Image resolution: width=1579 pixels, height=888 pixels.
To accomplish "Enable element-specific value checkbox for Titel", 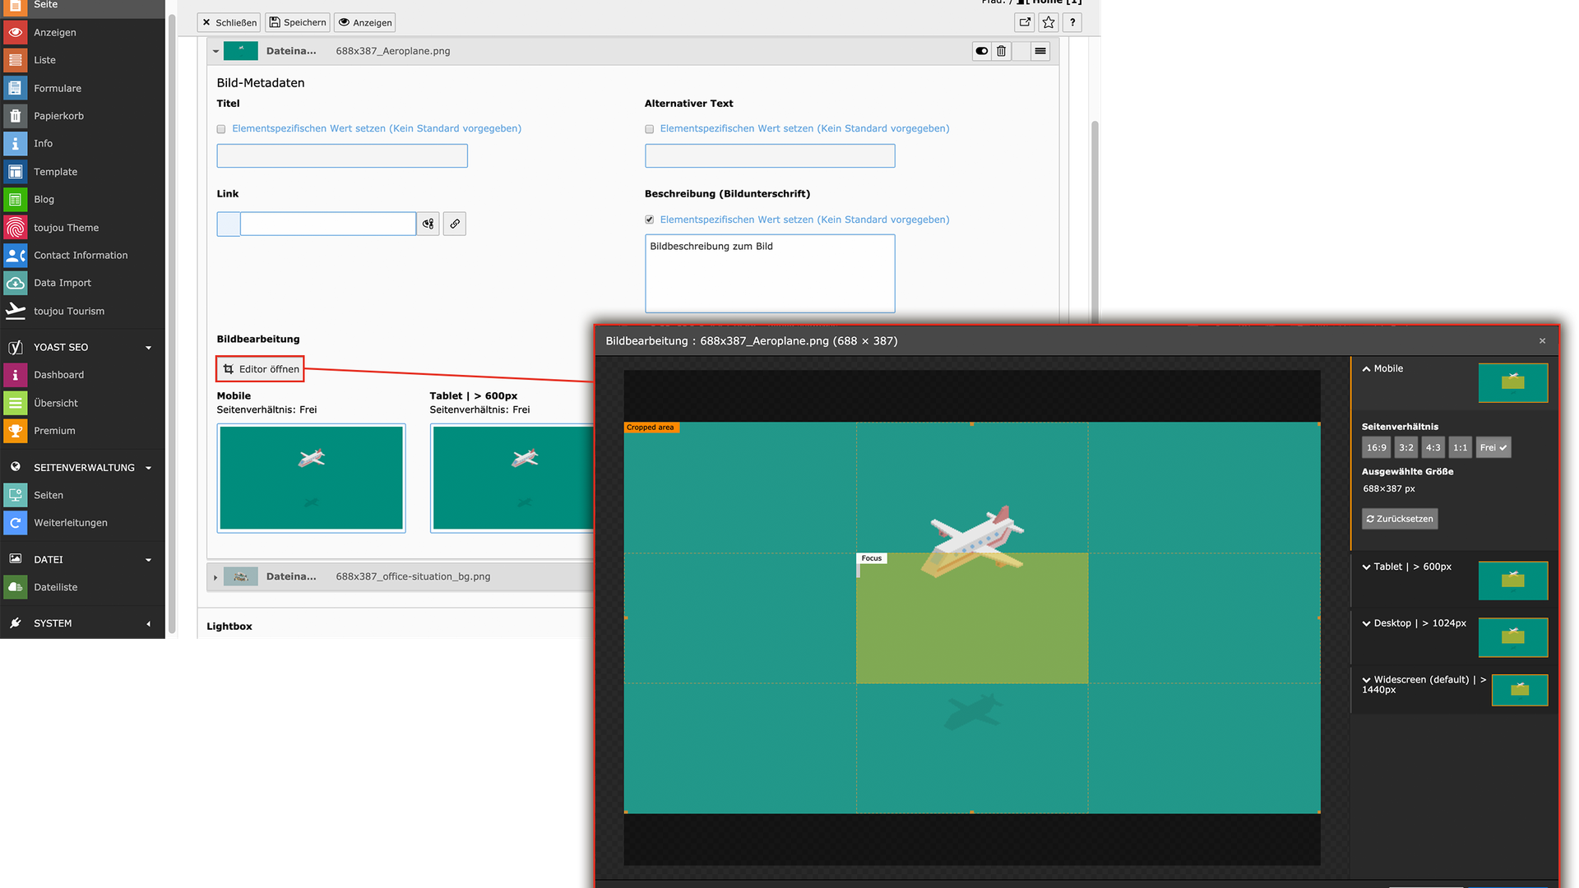I will point(221,129).
